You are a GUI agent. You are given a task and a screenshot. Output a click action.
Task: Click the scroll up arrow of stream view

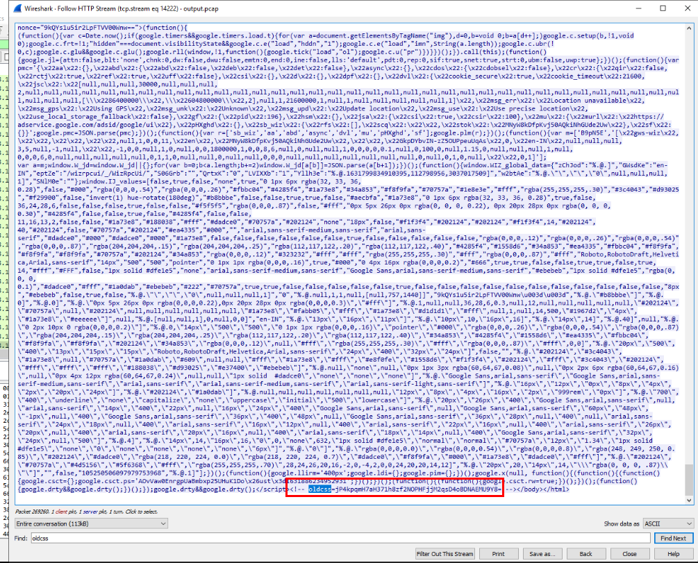pos(689,28)
